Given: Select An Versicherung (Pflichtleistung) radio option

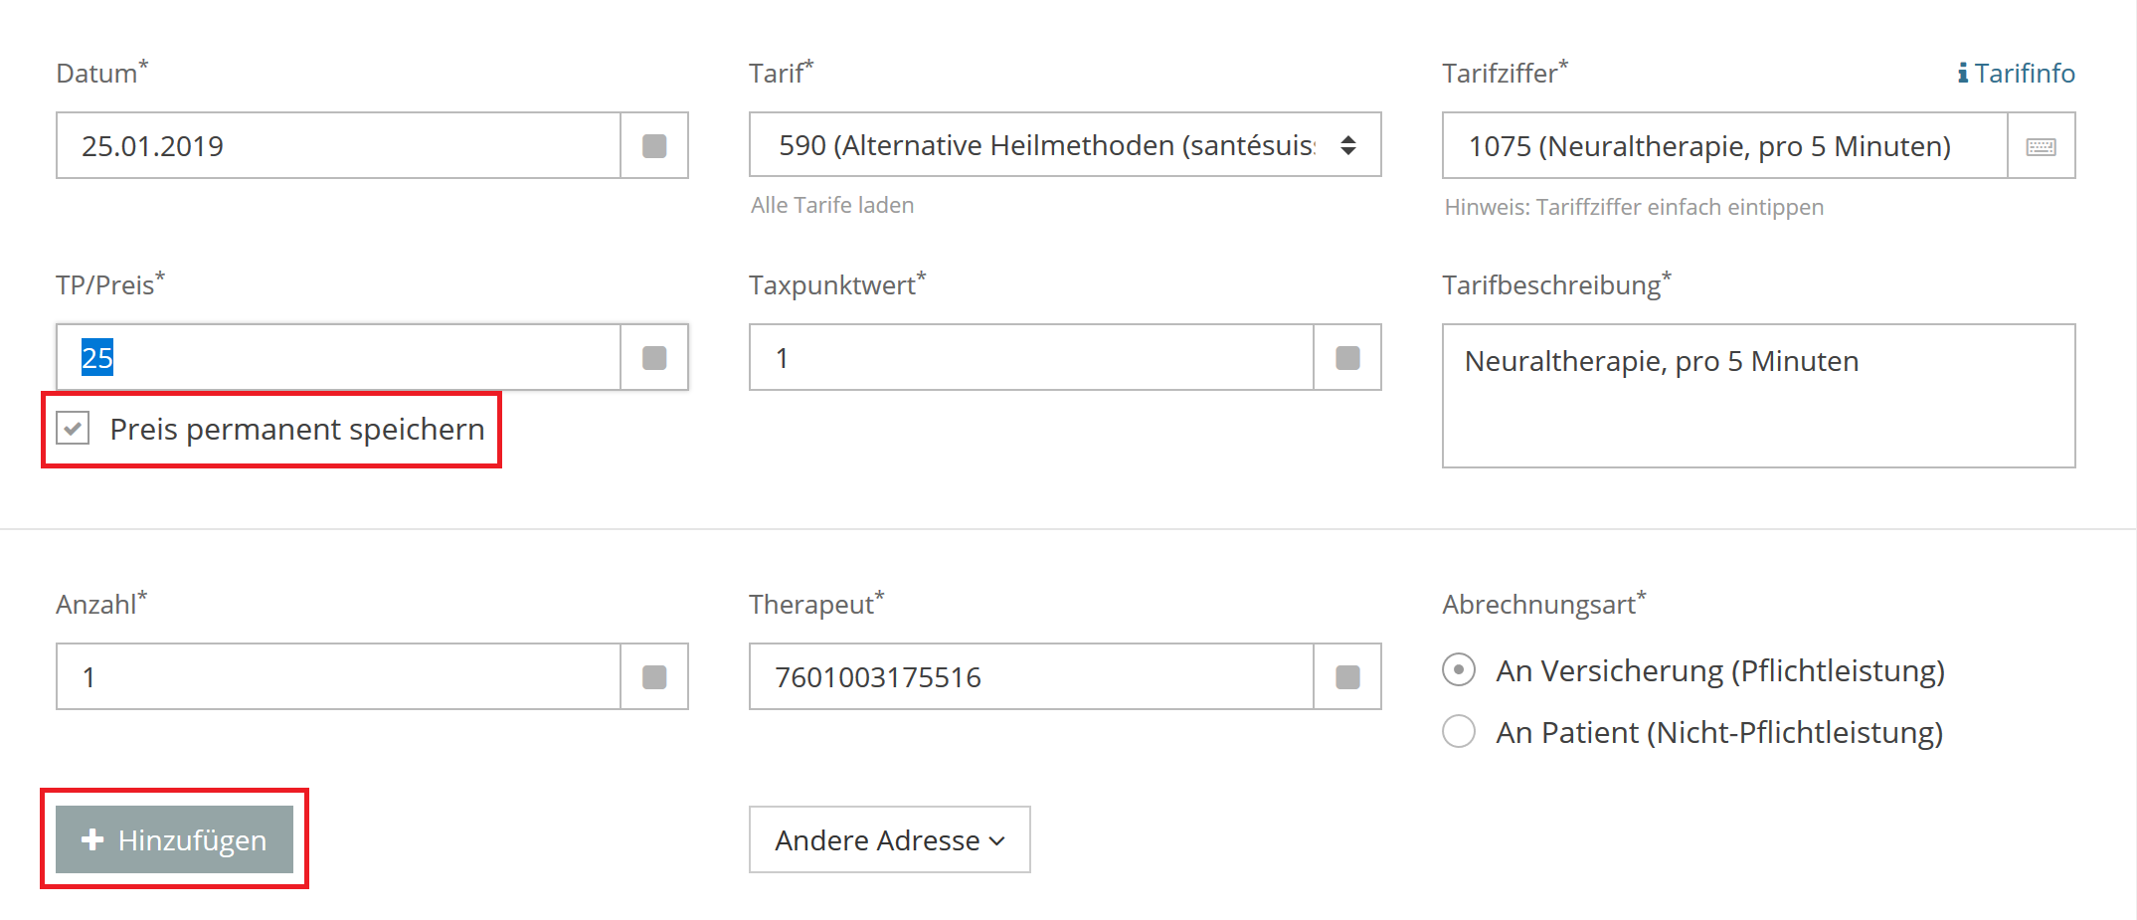Looking at the screenshot, I should tap(1459, 669).
